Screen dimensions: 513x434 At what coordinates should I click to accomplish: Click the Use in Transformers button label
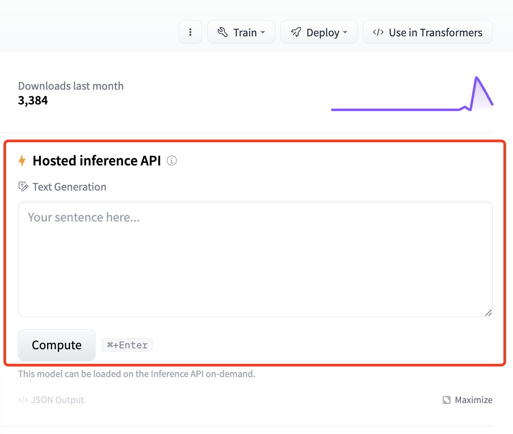pos(435,32)
